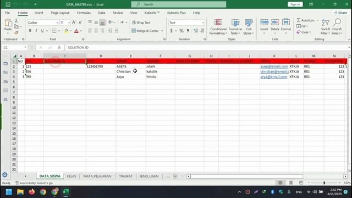Click the Paste icon in Clipboard group
This screenshot has width=352, height=198.
coord(8,23)
